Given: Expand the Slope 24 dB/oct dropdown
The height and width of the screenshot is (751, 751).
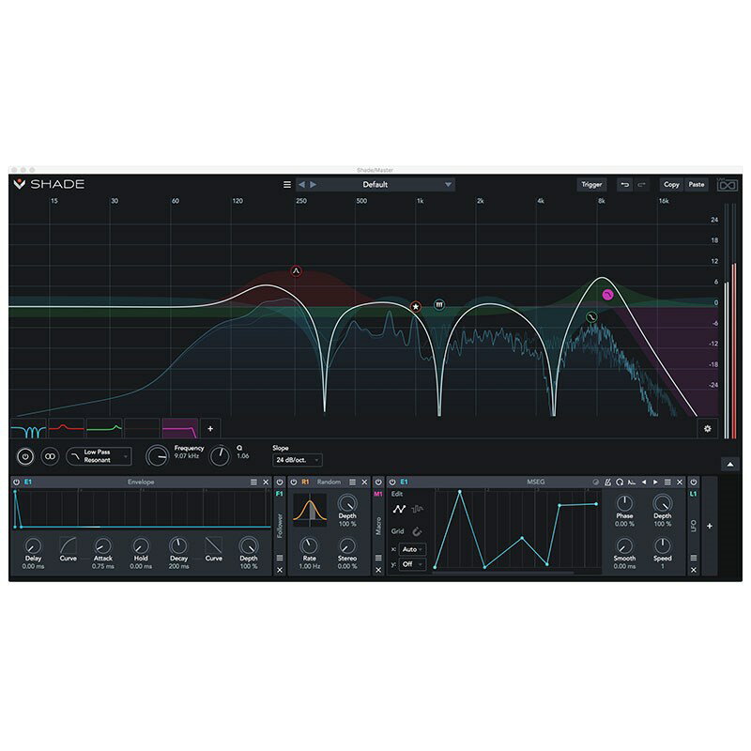Looking at the screenshot, I should pyautogui.click(x=297, y=460).
